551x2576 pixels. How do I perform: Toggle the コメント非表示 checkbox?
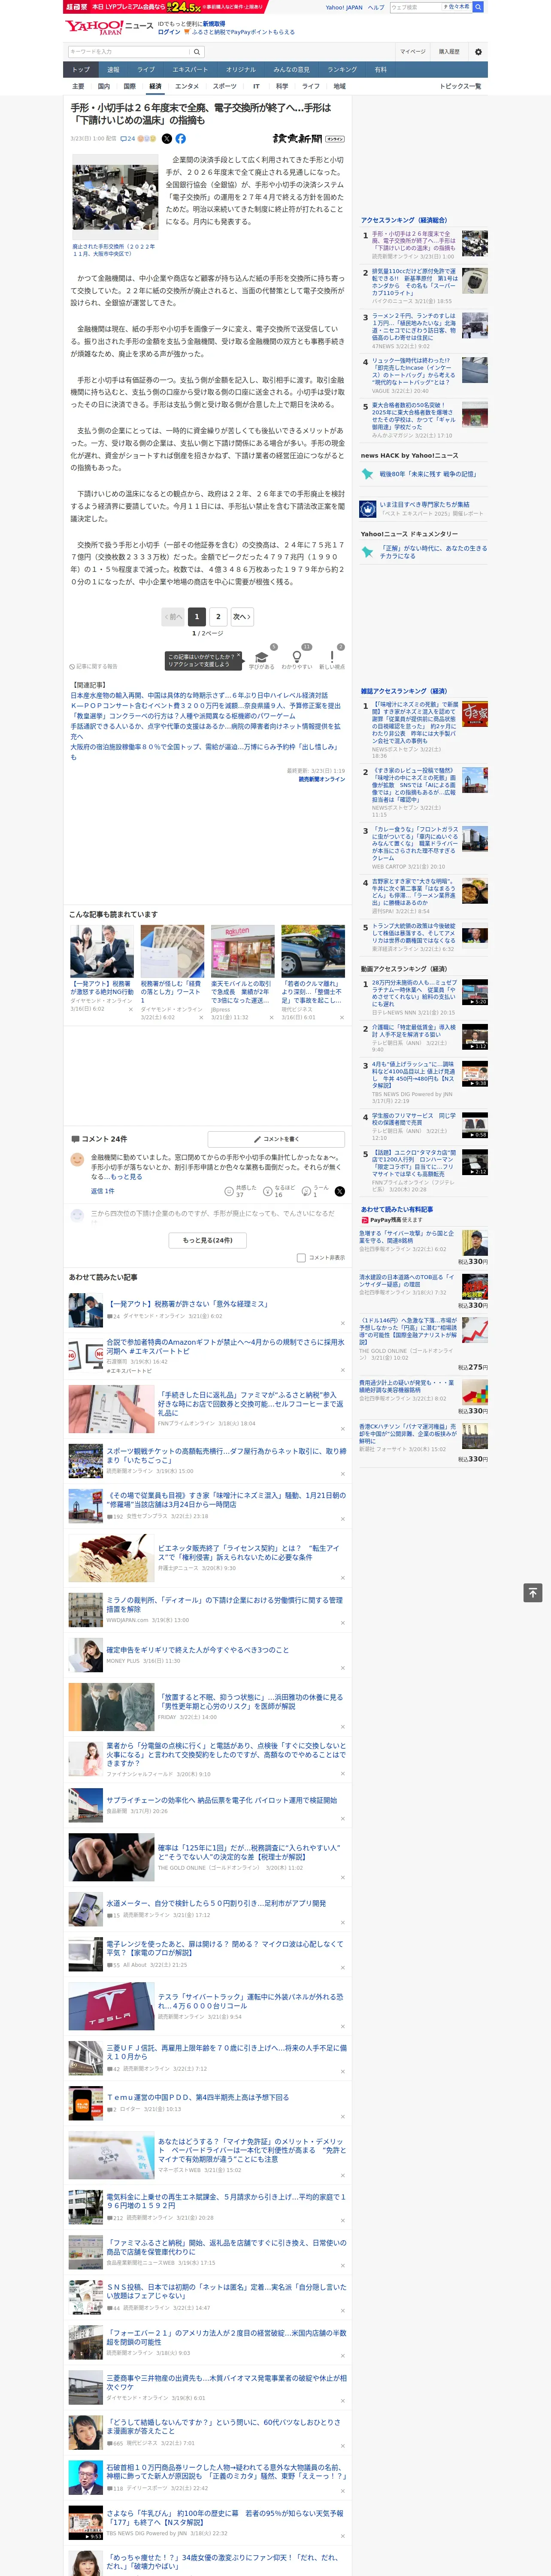(x=301, y=1258)
